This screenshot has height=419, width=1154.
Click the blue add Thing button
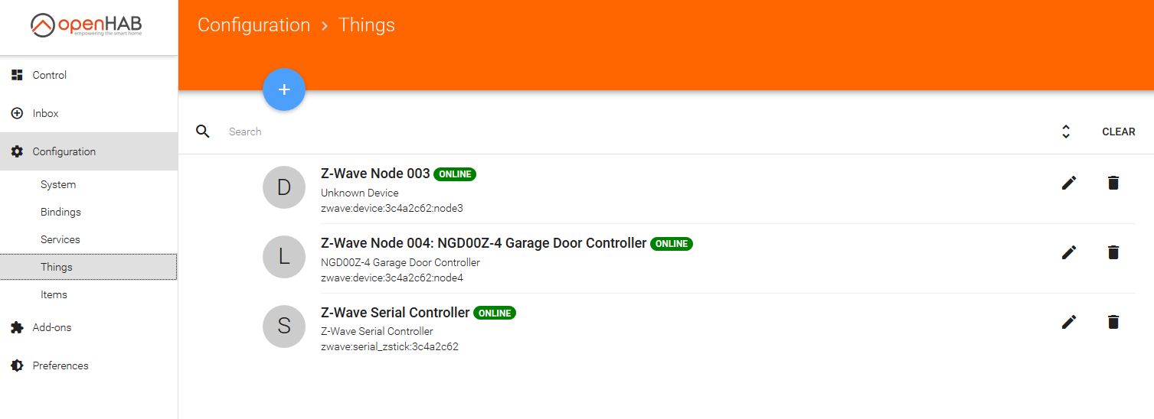(x=284, y=89)
